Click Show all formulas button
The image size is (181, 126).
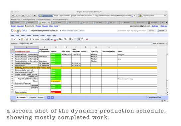point(158,44)
